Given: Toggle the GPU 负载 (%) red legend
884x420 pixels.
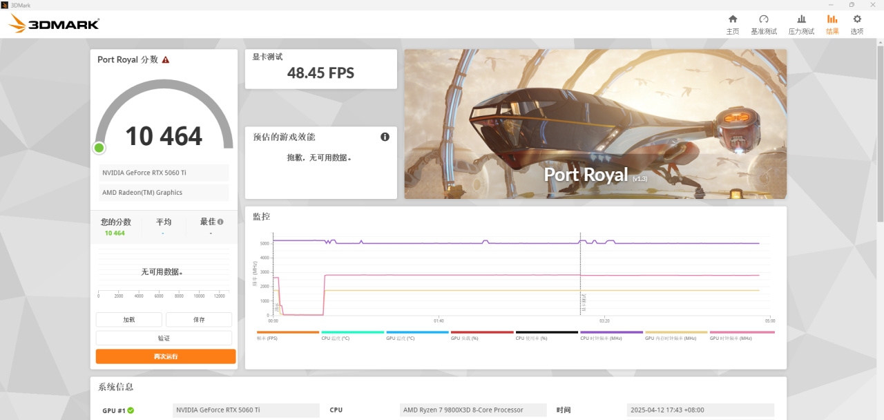Looking at the screenshot, I should (x=482, y=332).
